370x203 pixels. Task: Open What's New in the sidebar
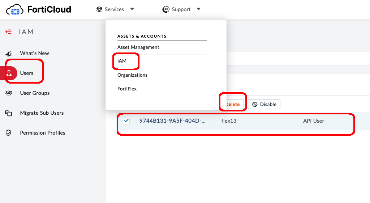pyautogui.click(x=34, y=53)
